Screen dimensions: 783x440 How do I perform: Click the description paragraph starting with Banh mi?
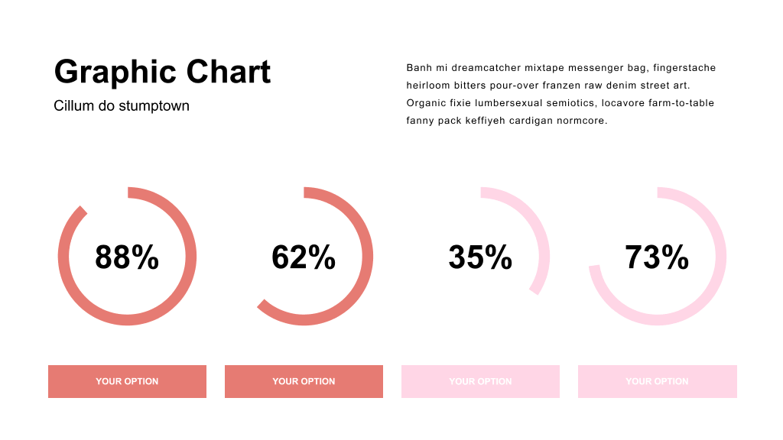point(560,94)
